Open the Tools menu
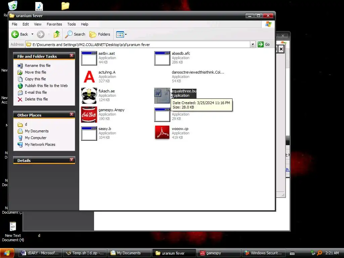Image resolution: width=344 pixels, height=258 pixels. (x=72, y=24)
